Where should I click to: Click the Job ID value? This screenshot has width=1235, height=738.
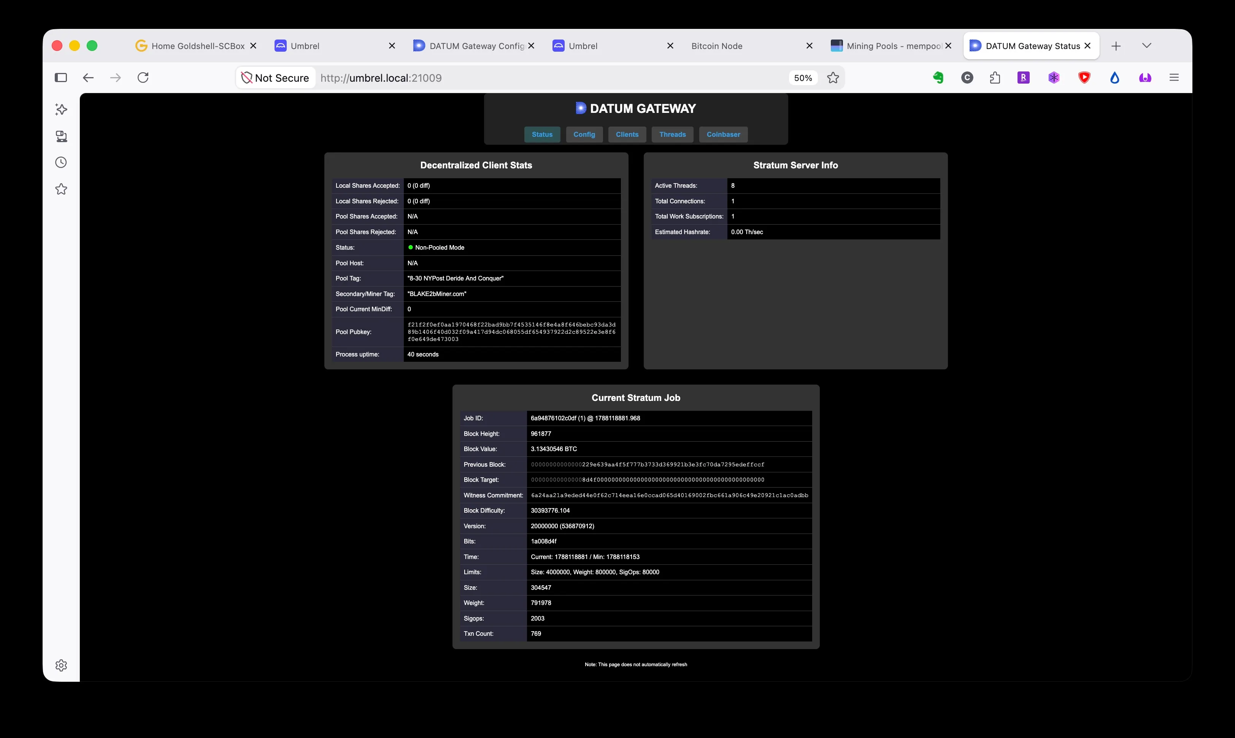pos(585,418)
